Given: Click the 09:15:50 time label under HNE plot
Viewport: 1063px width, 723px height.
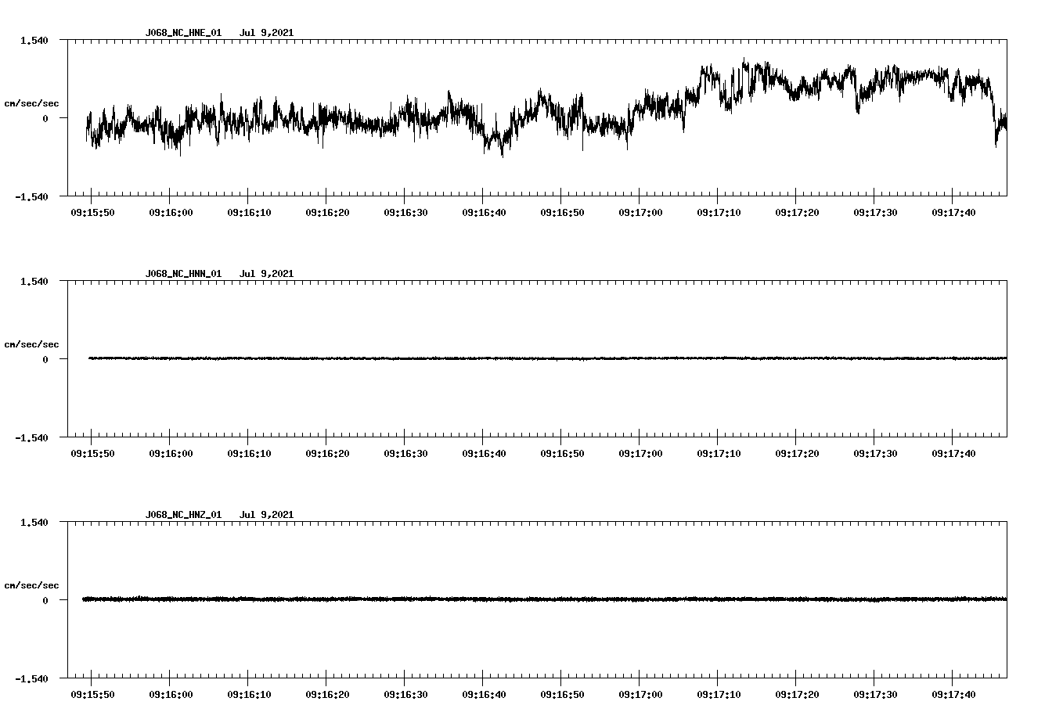Looking at the screenshot, I should pos(92,213).
